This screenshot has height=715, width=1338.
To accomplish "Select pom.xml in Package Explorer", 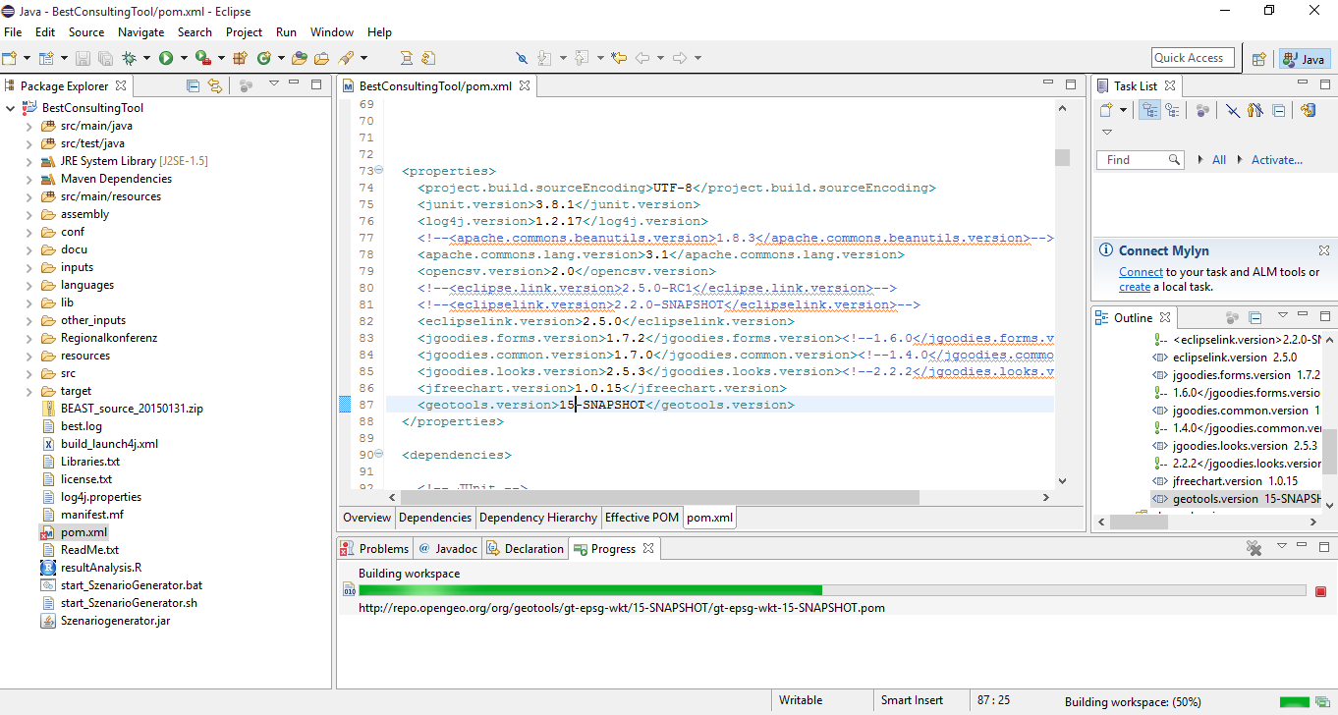I will pos(84,532).
